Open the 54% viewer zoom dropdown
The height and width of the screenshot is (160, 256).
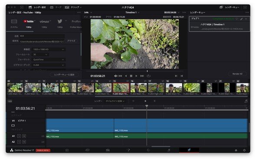pyautogui.click(x=89, y=13)
